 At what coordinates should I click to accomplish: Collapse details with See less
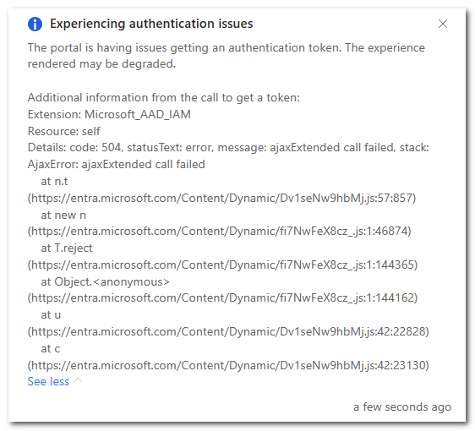pyautogui.click(x=48, y=381)
